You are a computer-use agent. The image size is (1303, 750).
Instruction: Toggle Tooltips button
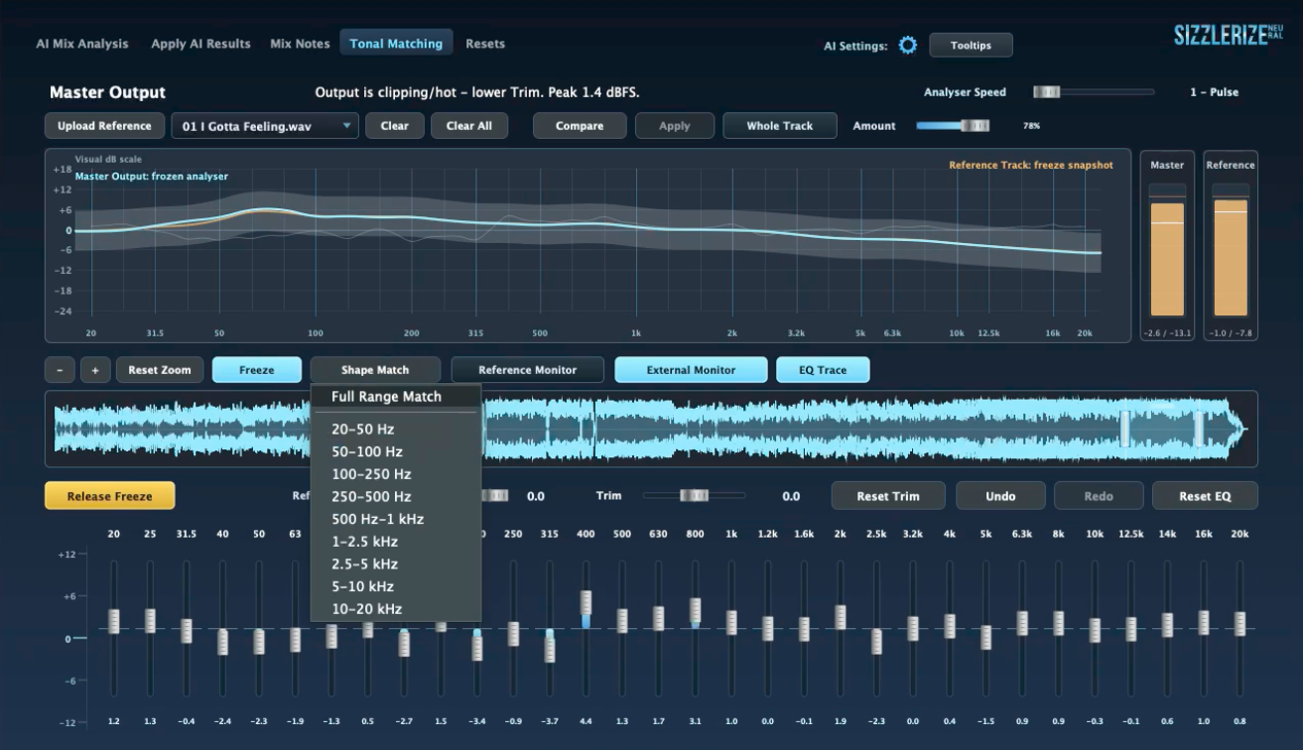[x=971, y=45]
